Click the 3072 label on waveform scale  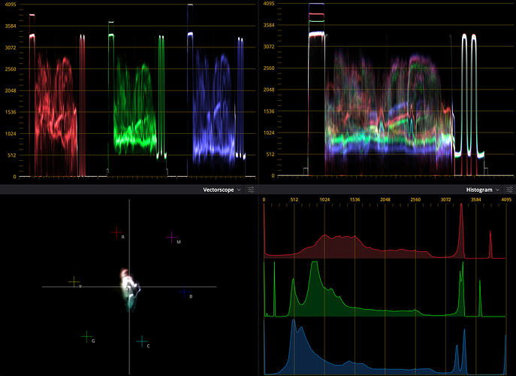(x=269, y=47)
